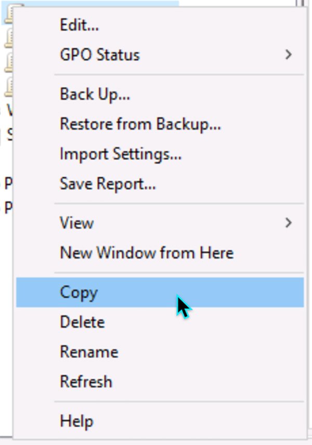The height and width of the screenshot is (445, 312).
Task: Refresh the GPO view
Action: pyautogui.click(x=87, y=382)
